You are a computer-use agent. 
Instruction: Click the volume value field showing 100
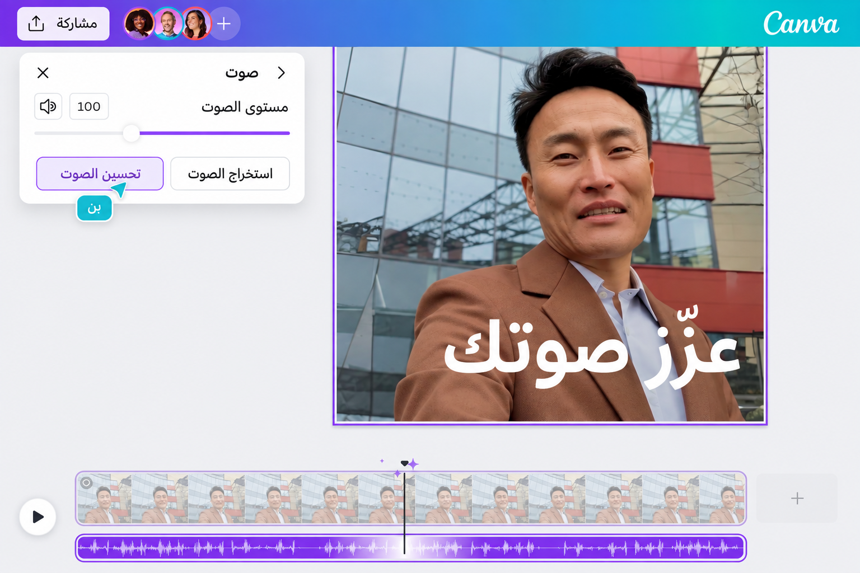click(89, 106)
